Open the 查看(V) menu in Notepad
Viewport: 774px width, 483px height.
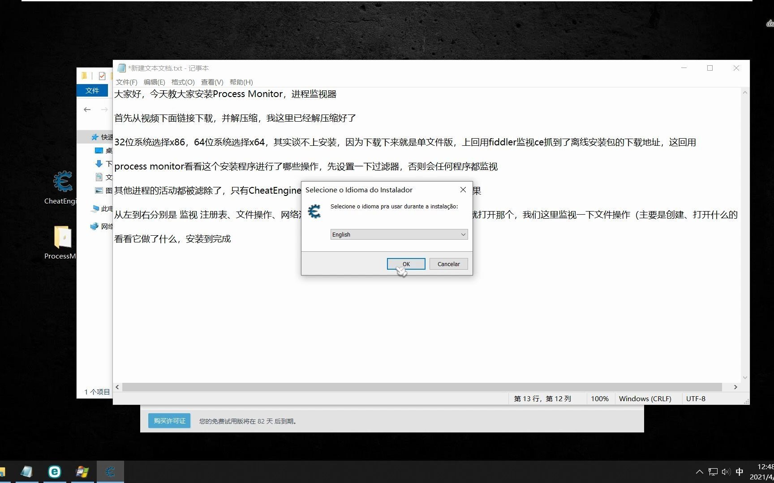coord(212,82)
